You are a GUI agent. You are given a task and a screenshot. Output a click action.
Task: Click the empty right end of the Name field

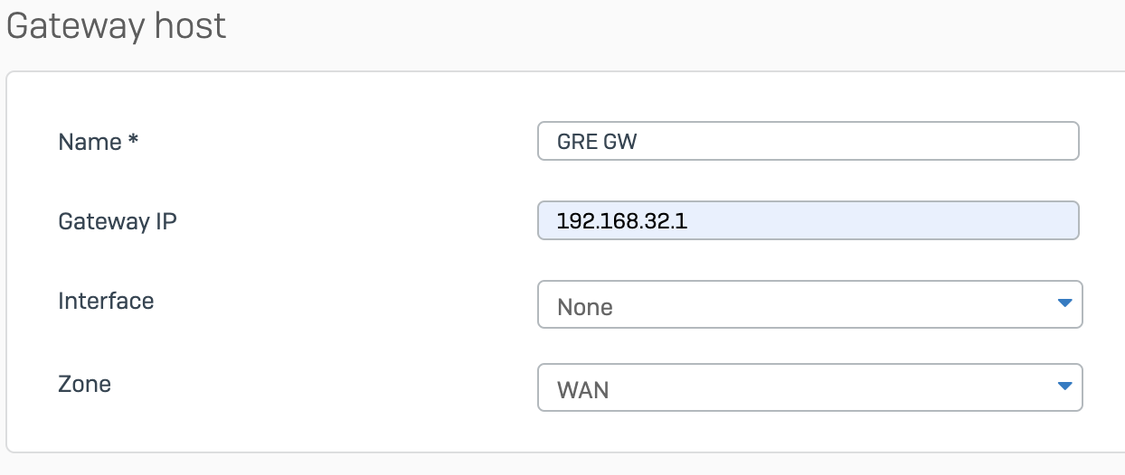point(1013,142)
